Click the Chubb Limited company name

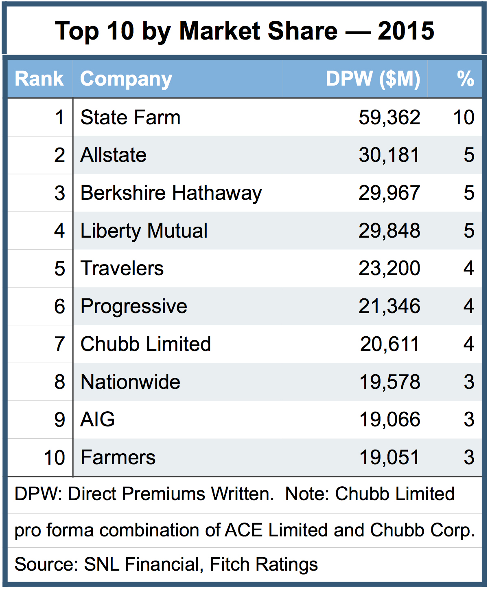point(146,344)
